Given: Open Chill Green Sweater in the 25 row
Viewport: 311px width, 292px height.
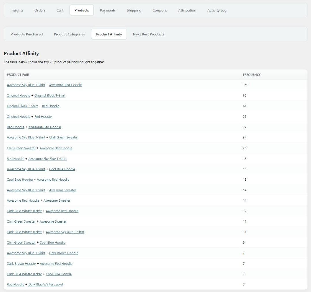Looking at the screenshot, I should pos(21,148).
